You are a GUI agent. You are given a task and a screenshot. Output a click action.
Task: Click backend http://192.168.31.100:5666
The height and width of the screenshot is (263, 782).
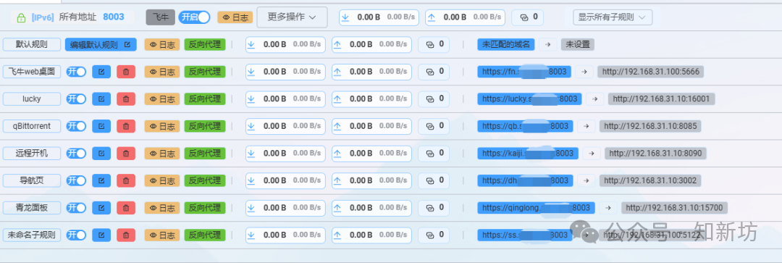tap(651, 72)
